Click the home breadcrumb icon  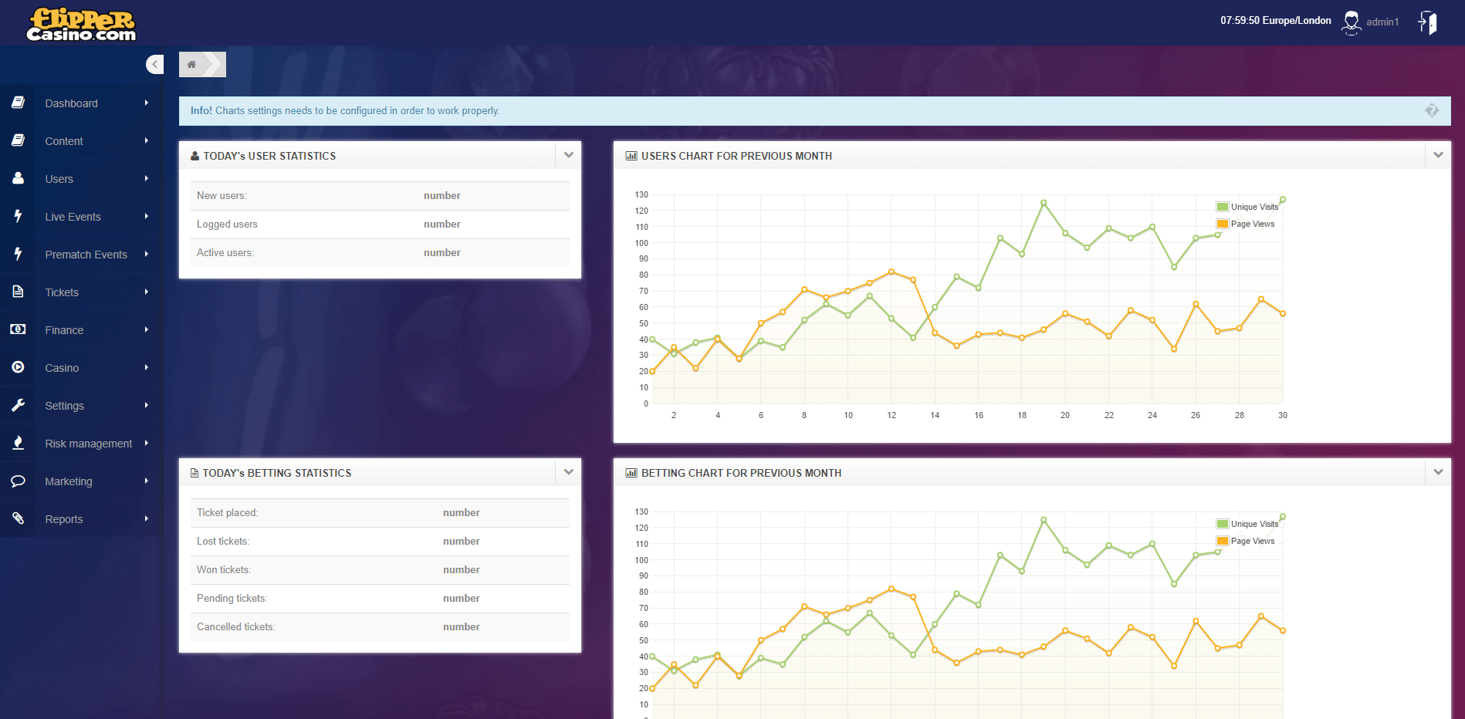pyautogui.click(x=191, y=65)
